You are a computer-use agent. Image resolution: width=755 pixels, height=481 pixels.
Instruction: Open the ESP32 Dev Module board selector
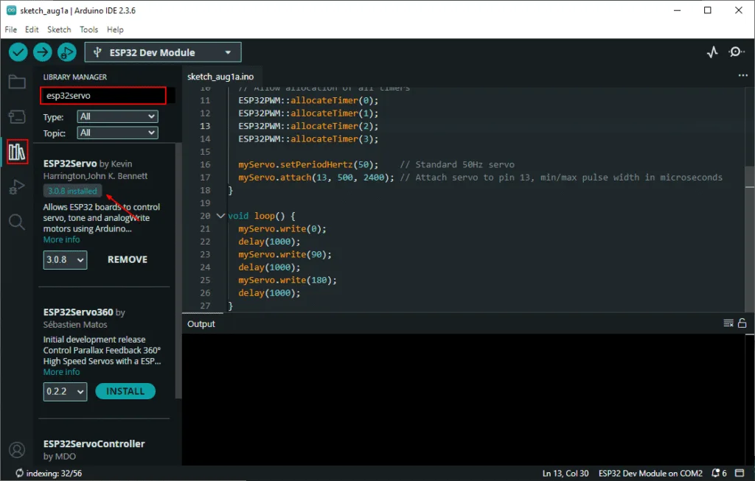pos(163,52)
